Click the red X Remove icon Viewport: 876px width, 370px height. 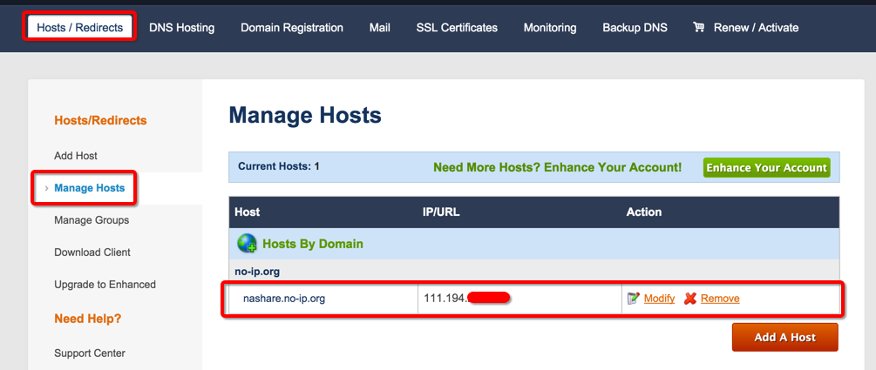click(x=690, y=299)
